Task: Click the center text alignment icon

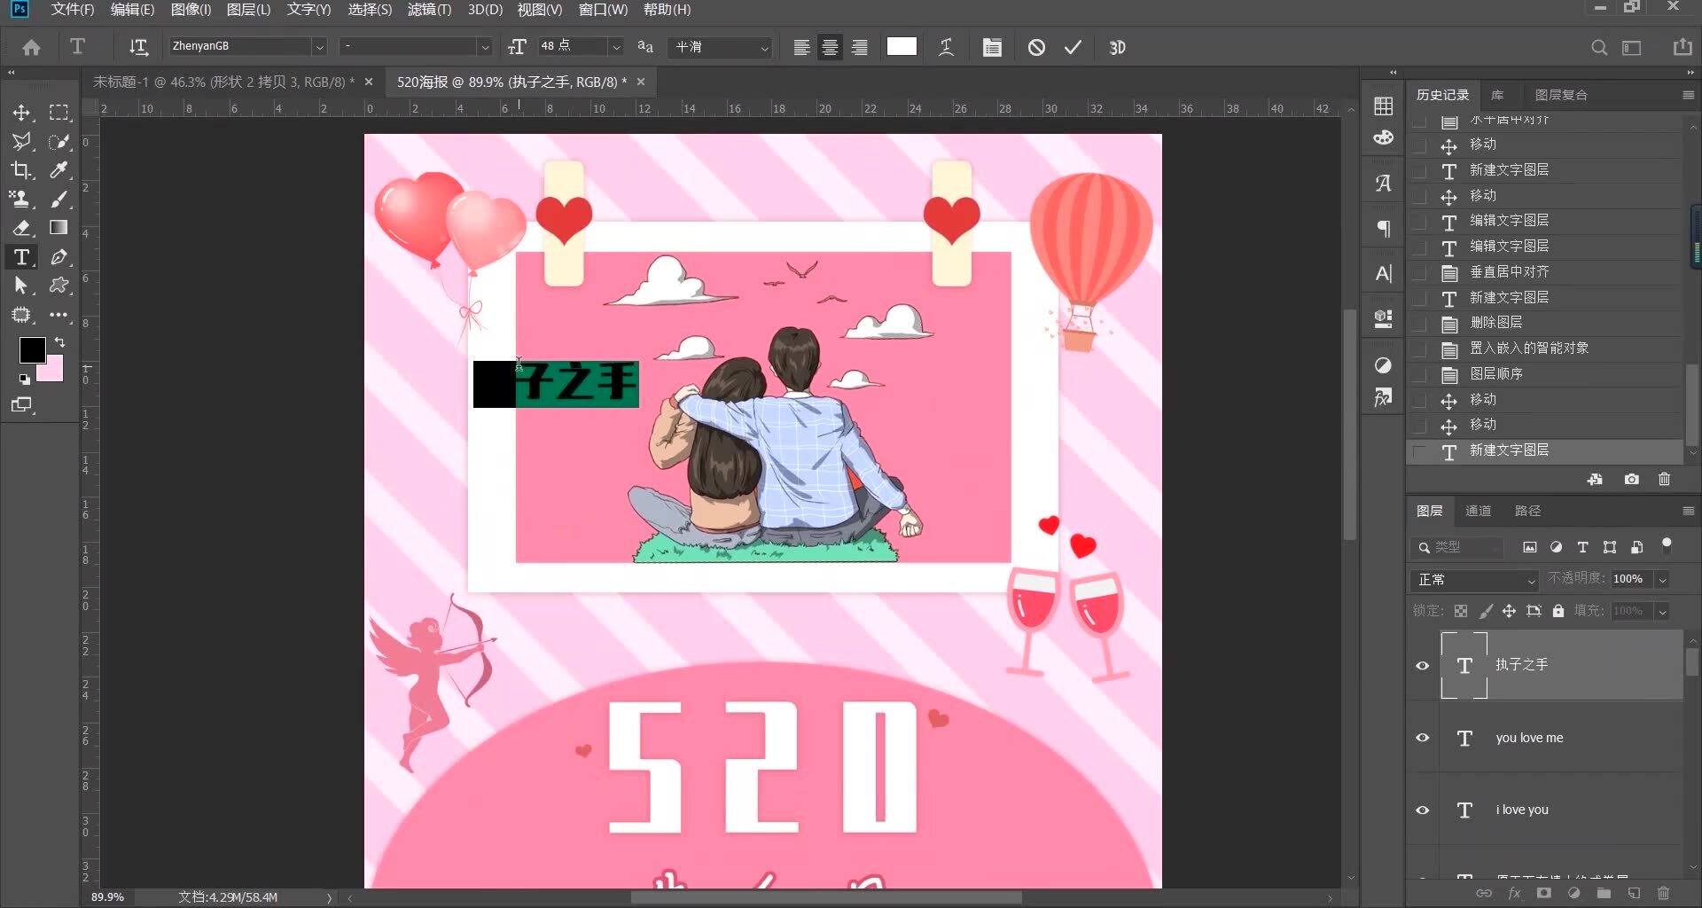Action: pos(830,48)
